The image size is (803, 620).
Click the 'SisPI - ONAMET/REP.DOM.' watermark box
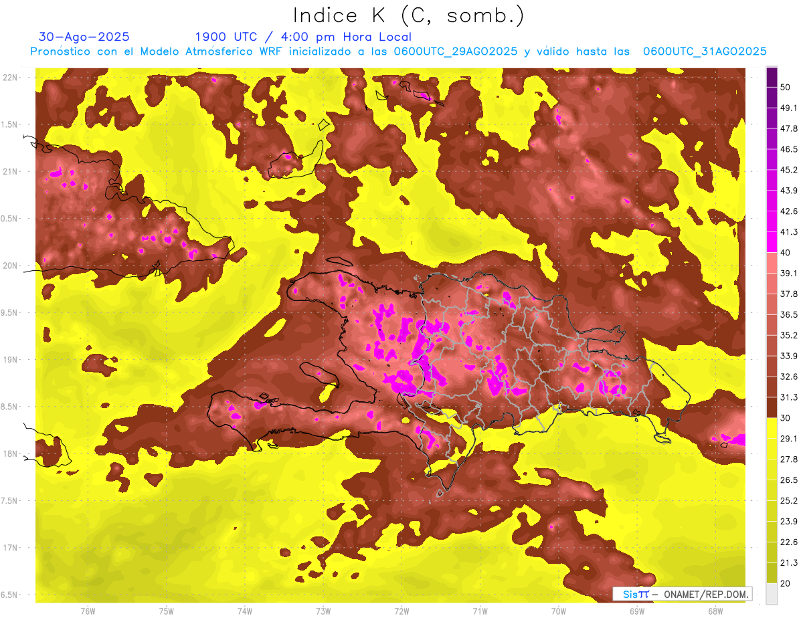(x=683, y=594)
